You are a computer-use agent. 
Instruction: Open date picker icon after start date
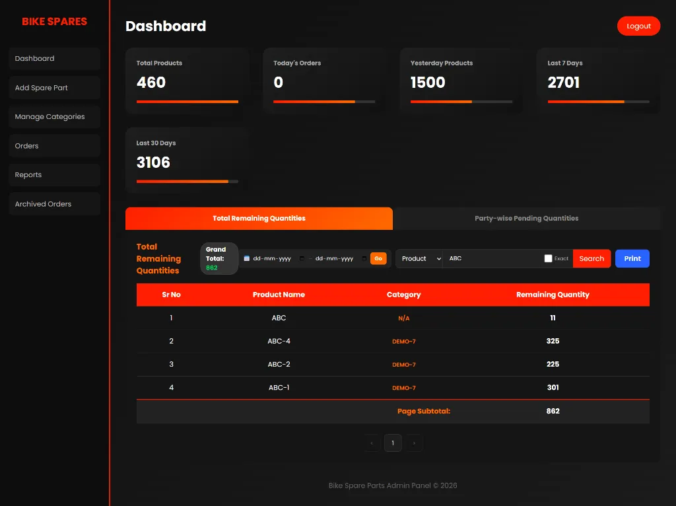302,258
